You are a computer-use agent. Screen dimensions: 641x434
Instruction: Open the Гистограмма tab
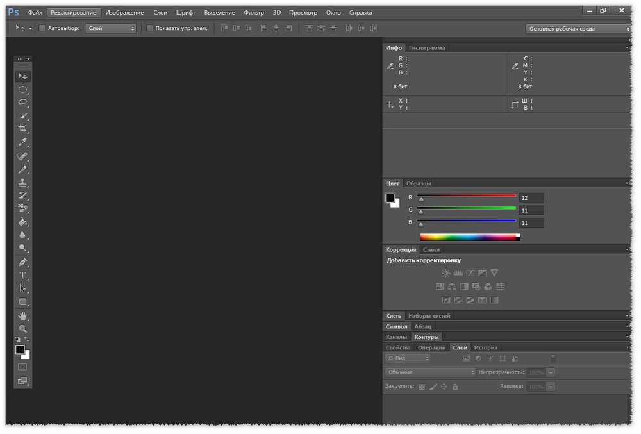pos(427,48)
